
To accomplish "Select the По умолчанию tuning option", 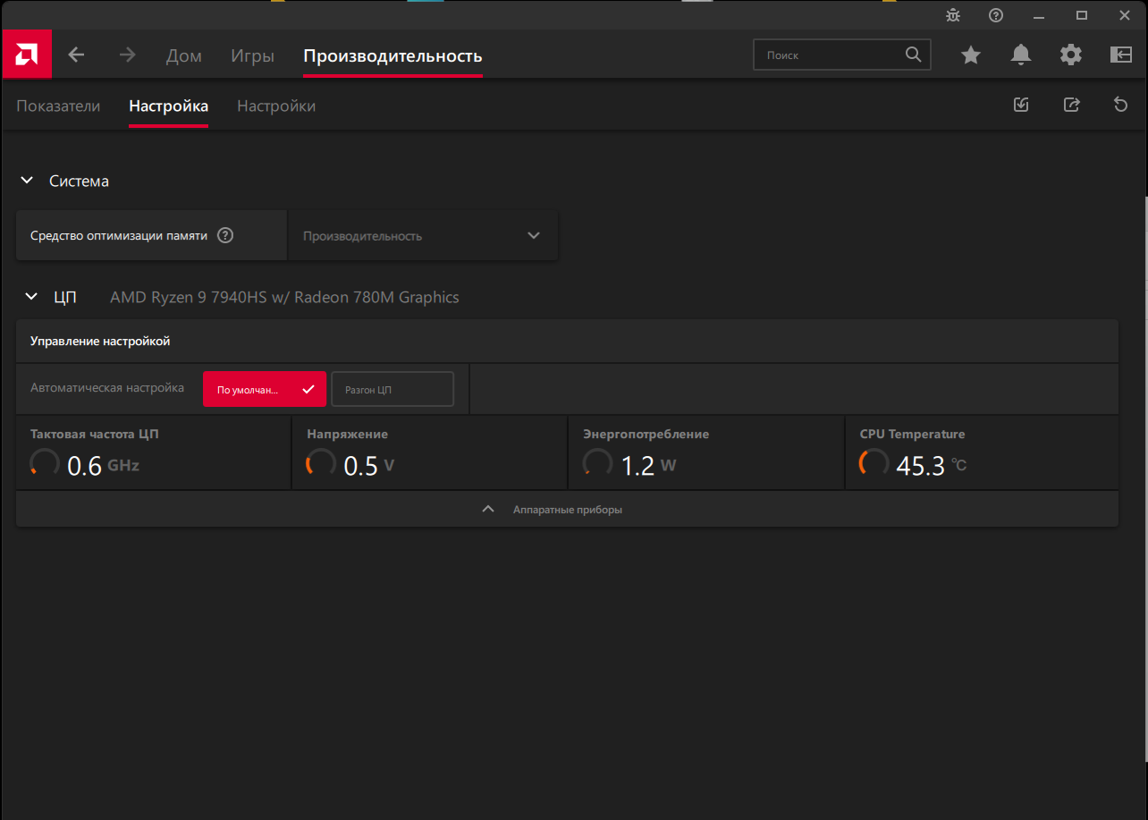I will coord(265,389).
